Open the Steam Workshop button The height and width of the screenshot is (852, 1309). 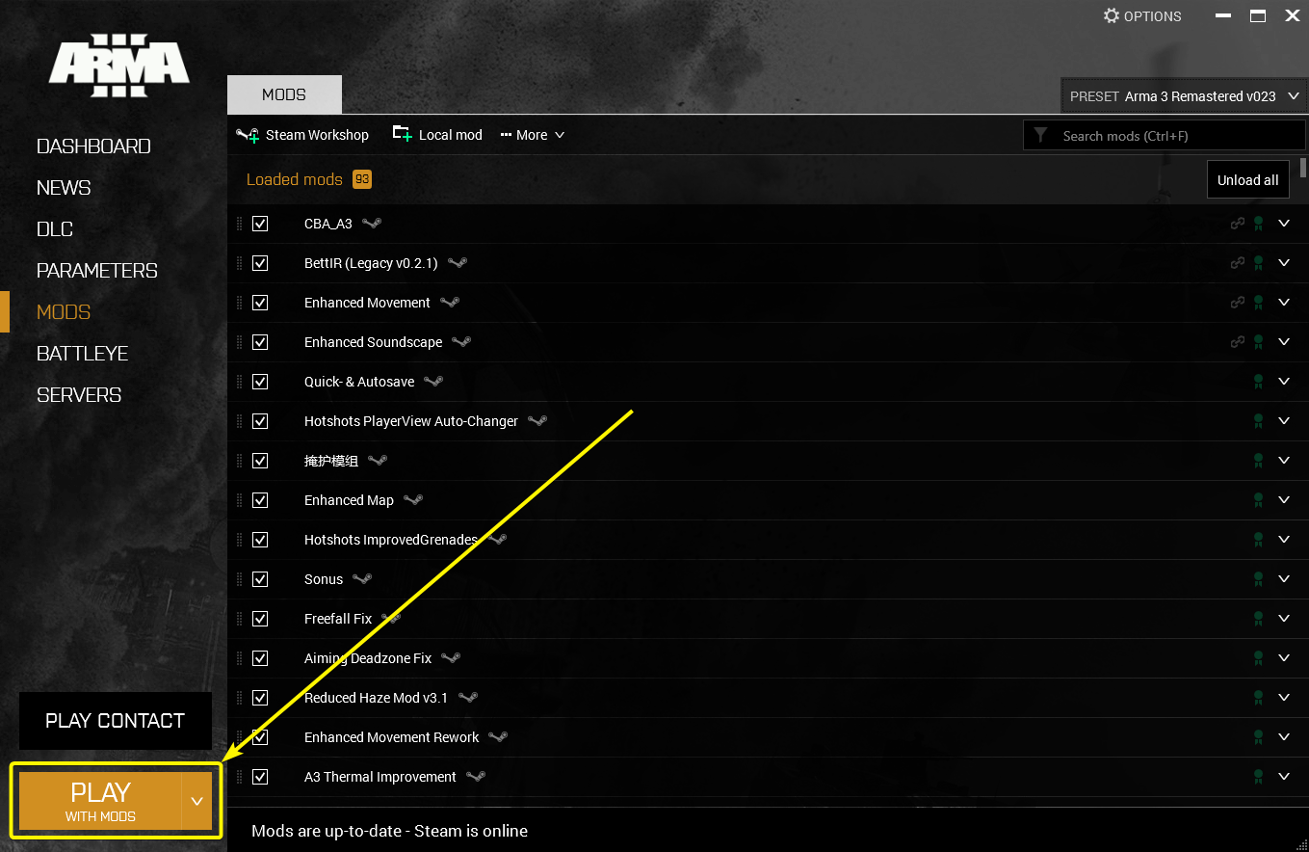[302, 135]
